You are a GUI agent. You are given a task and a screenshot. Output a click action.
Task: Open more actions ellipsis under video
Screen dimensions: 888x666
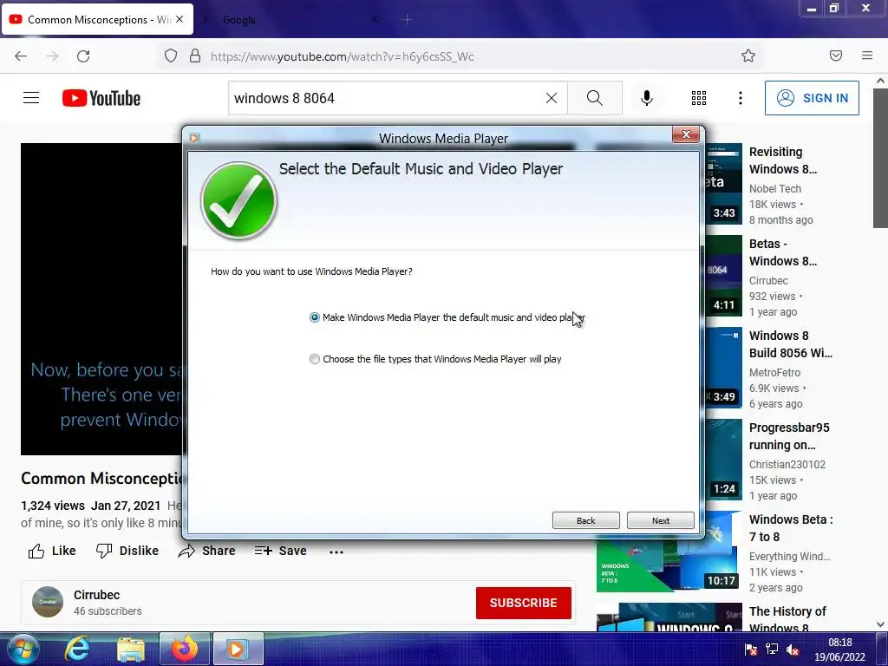[x=336, y=552]
